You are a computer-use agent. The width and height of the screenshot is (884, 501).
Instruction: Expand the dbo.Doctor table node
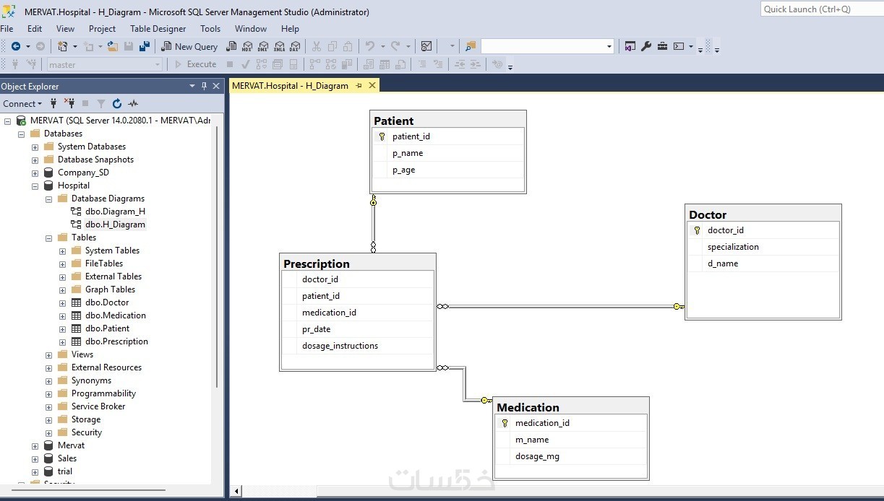[62, 302]
